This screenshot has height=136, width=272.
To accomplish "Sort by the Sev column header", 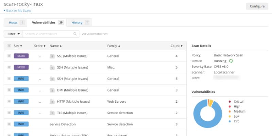I will [18, 46].
